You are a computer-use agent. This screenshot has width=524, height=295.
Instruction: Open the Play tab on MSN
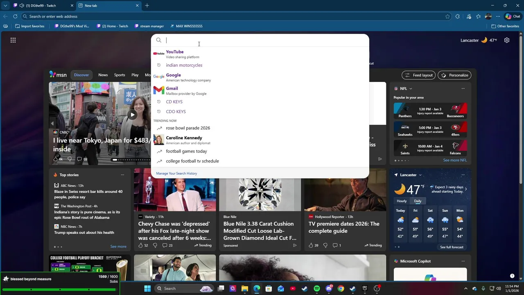coord(135,75)
